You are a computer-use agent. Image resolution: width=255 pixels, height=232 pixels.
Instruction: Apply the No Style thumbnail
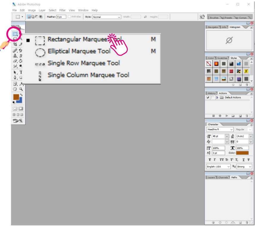point(209,64)
